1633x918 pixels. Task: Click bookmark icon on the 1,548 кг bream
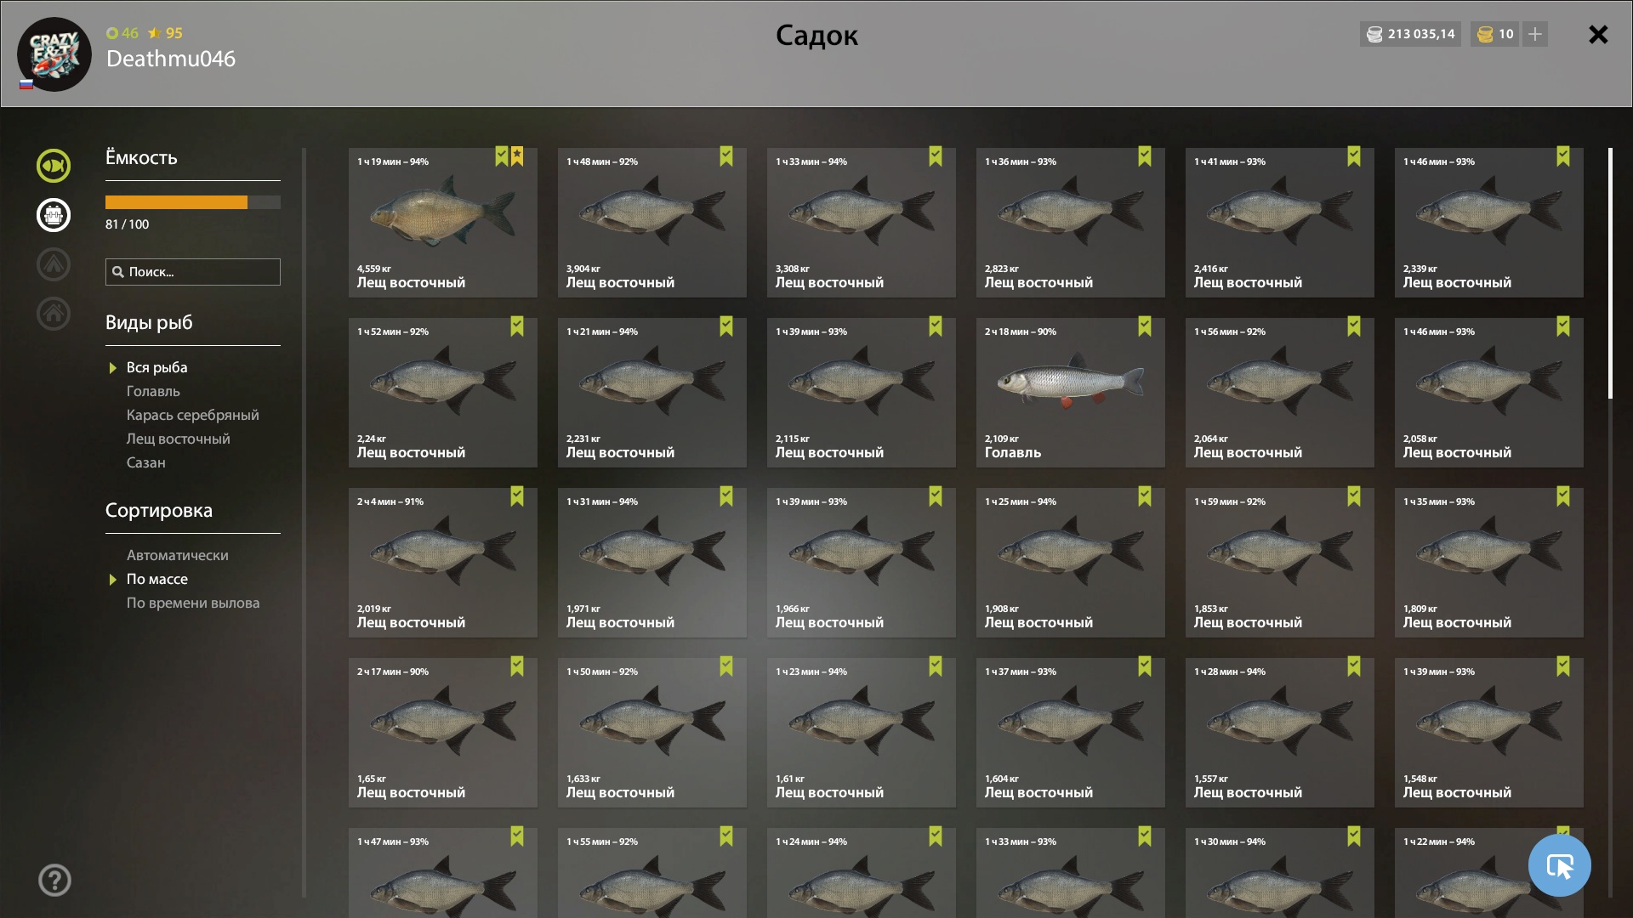[x=1563, y=666]
